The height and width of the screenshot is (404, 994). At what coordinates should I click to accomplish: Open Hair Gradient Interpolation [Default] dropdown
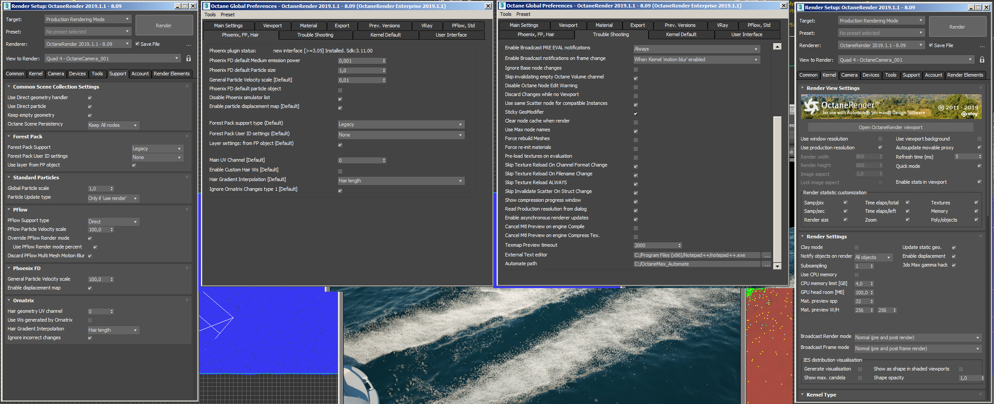[401, 181]
